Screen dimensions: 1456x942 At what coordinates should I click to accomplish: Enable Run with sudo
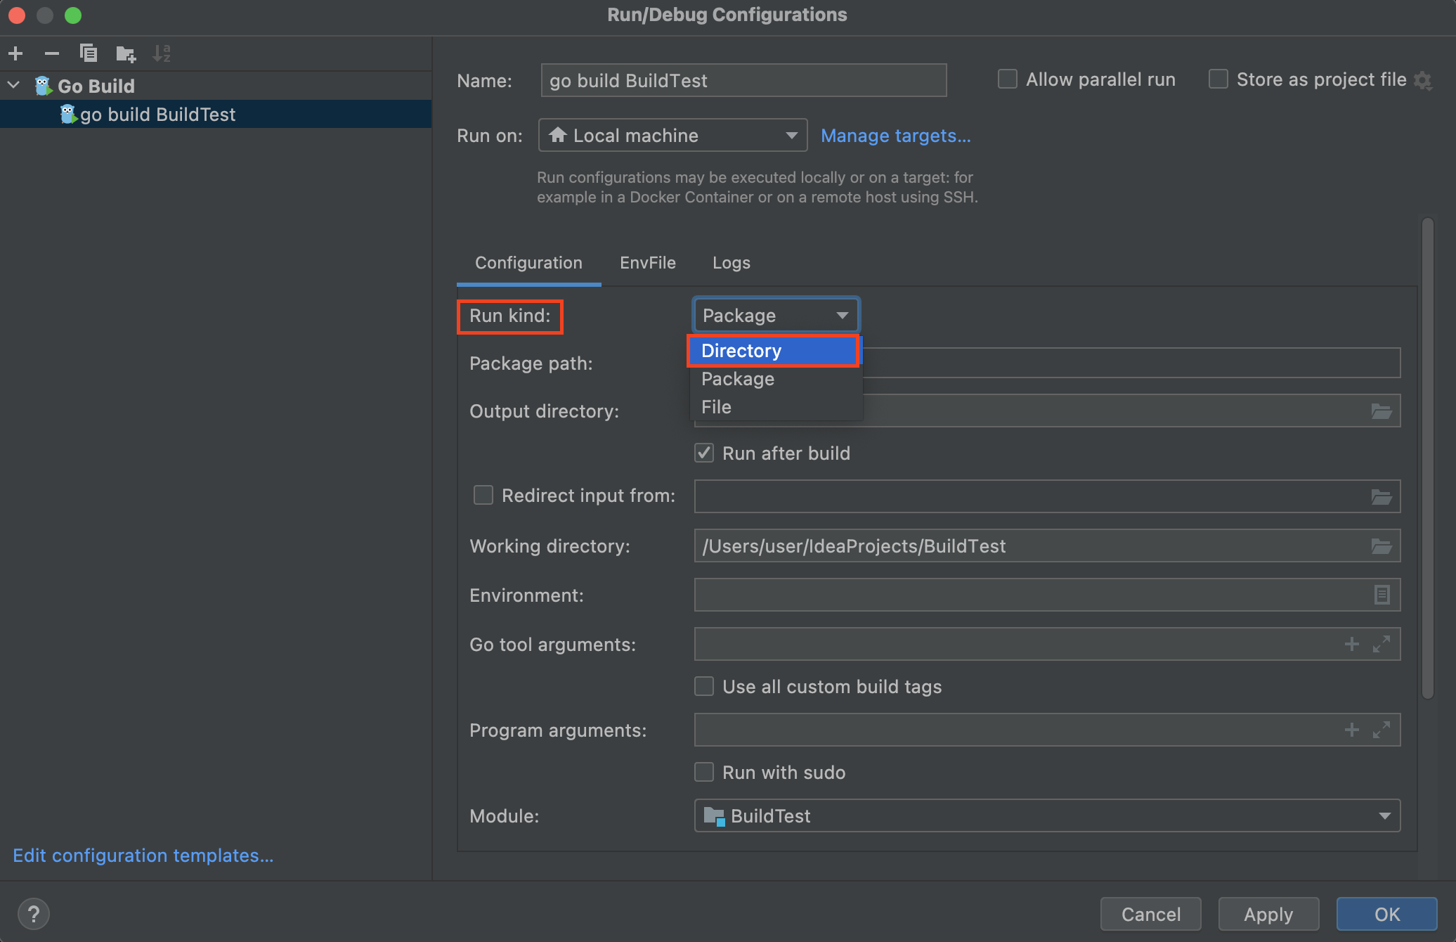pyautogui.click(x=704, y=773)
